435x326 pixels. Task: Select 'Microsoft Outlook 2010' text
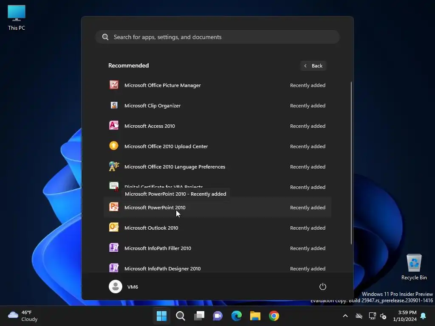(x=151, y=228)
